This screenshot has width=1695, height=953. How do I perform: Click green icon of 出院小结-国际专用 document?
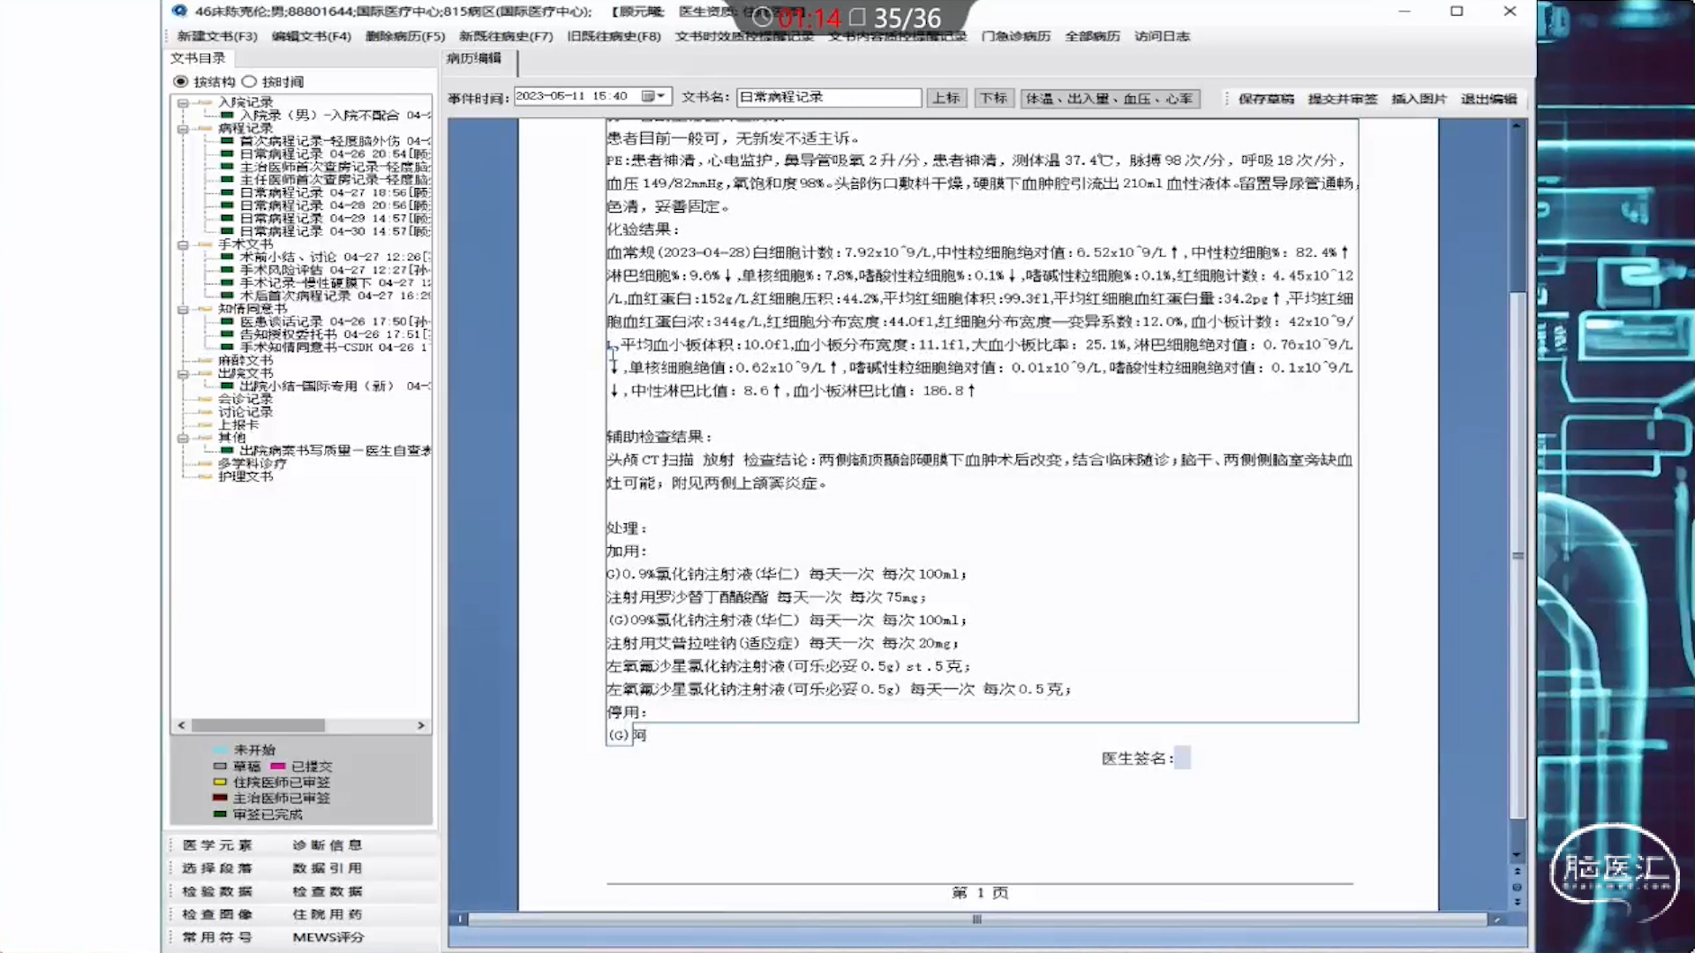(x=227, y=386)
